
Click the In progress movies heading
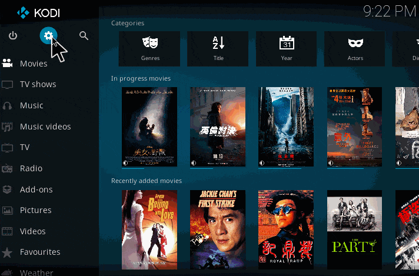pyautogui.click(x=141, y=78)
